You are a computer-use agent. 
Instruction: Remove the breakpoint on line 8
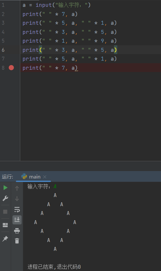(11, 68)
